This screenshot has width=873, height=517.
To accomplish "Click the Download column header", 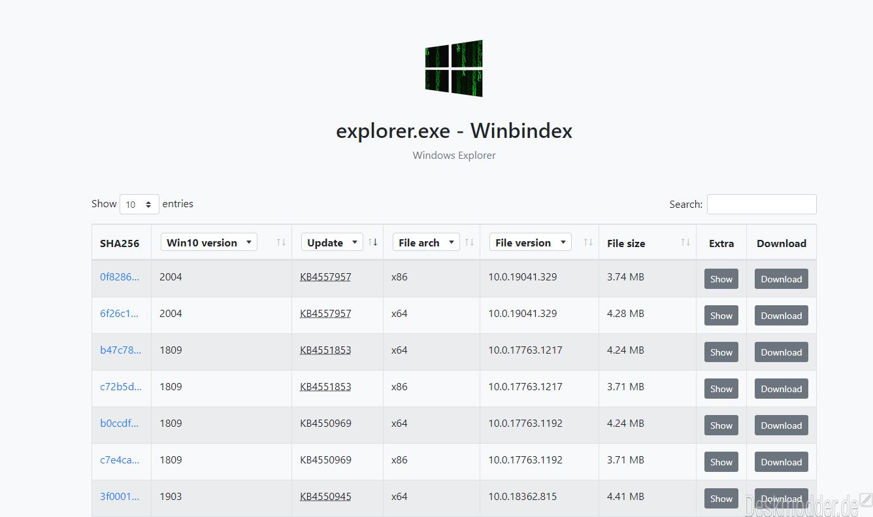I will click(782, 243).
